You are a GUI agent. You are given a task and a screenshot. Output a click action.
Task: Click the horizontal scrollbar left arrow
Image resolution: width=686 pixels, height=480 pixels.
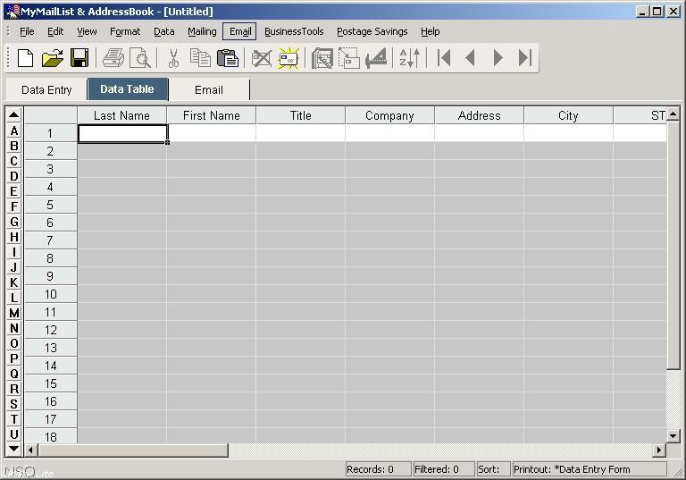click(30, 450)
